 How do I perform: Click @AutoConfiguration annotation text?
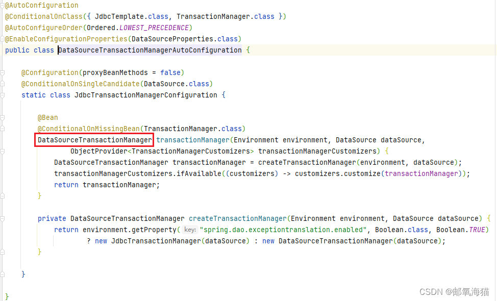pos(42,6)
